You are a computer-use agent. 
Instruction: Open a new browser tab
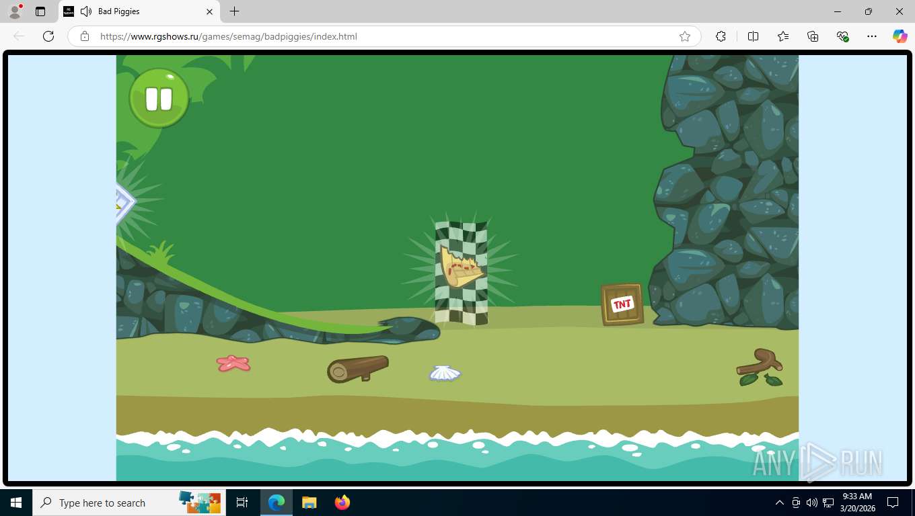tap(234, 11)
